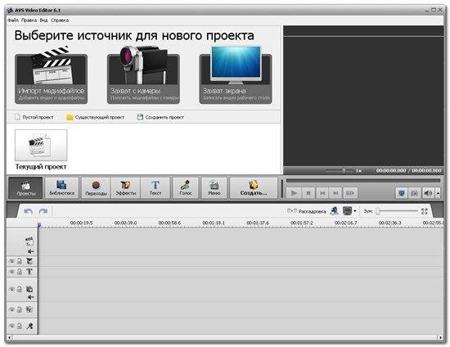Lock the video effects track
This screenshot has height=347, width=450.
pos(20,261)
